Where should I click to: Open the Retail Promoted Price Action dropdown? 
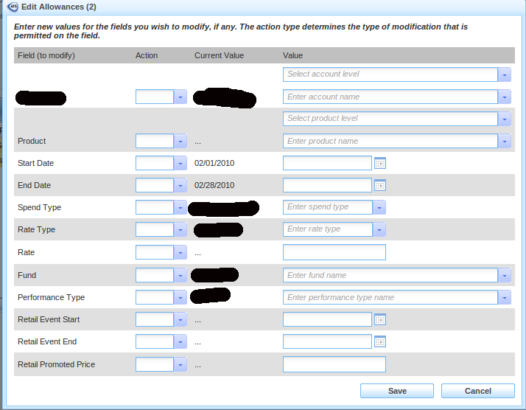coord(180,364)
